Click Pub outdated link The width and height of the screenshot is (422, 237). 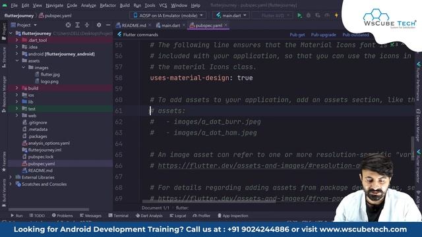355,35
